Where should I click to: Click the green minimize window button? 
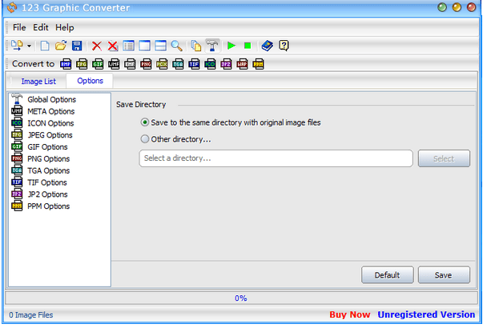[442, 7]
